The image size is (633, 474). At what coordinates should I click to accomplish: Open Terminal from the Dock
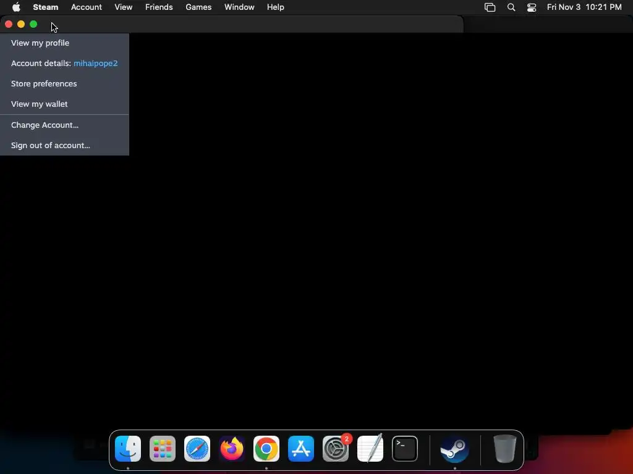coord(405,449)
